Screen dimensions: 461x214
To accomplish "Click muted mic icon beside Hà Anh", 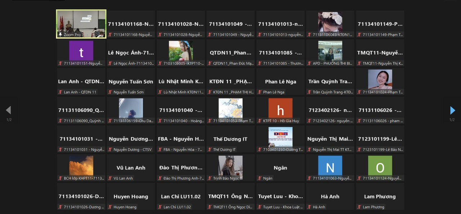I will (309, 207).
